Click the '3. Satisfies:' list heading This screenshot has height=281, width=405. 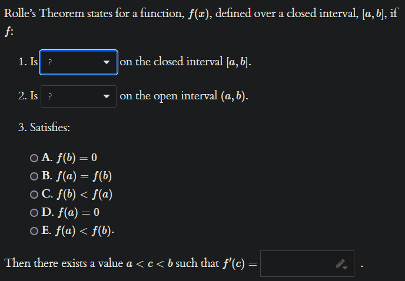point(44,127)
